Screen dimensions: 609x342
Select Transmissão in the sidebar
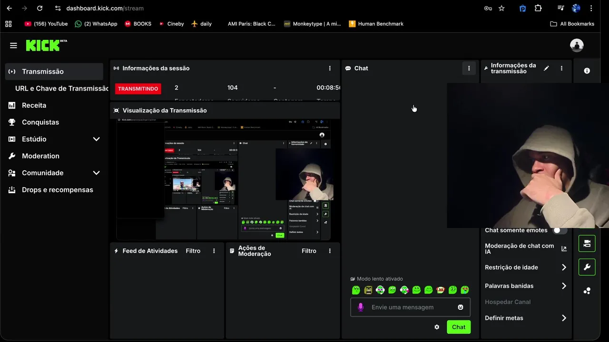(54, 72)
